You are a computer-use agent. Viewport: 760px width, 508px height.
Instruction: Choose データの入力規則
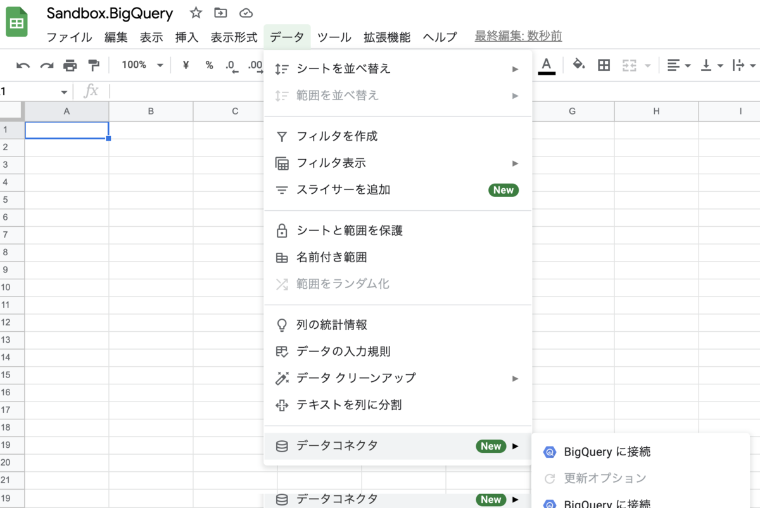[398, 351]
